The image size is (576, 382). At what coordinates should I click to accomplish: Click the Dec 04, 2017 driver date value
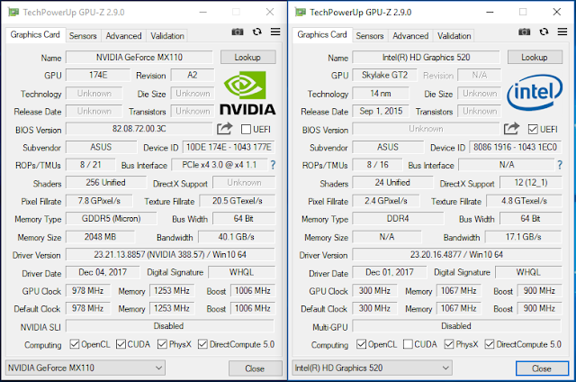(103, 272)
